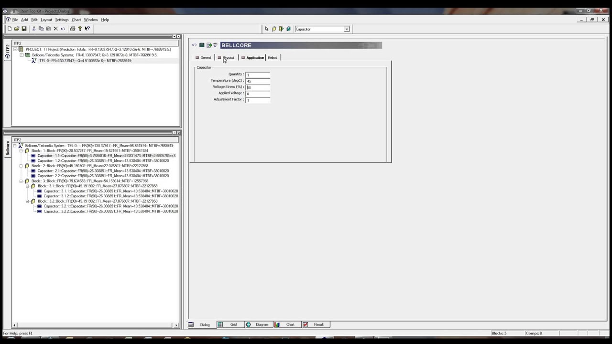Image resolution: width=612 pixels, height=344 pixels.
Task: Click the block with green arrow icon
Action: 281,29
